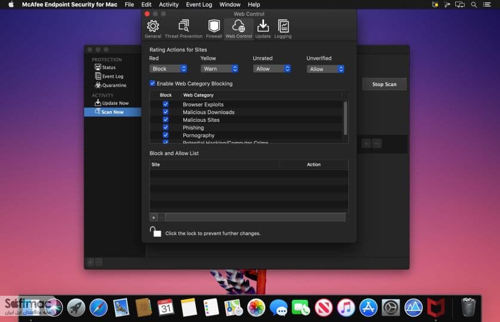This screenshot has height=322, width=500.
Task: Open Status in the protection sidebar
Action: click(105, 67)
